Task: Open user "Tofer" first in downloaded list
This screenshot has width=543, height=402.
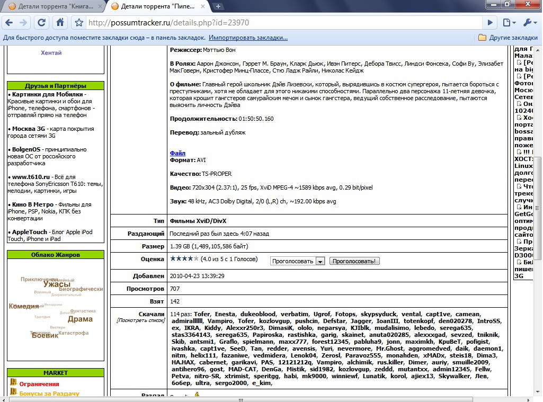Action: (x=202, y=314)
